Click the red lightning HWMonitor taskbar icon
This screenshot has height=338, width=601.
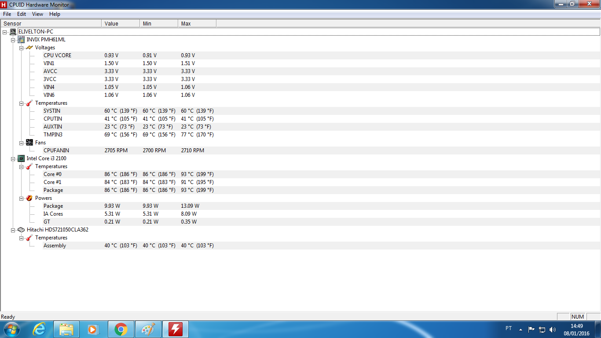(x=176, y=329)
